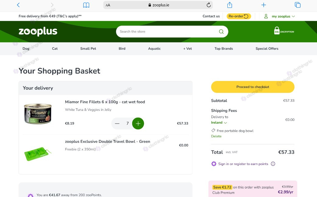Open the + Vet category
Screen dimensions: 317x197
(x=188, y=48)
